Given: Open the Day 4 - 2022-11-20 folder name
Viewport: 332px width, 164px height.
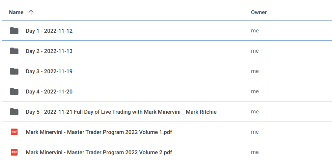Looking at the screenshot, I should [x=49, y=92].
